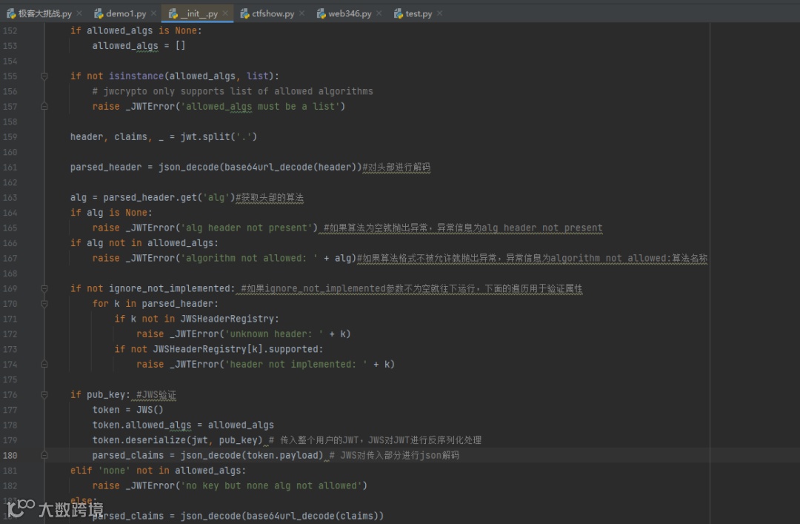Click "elif 'none' not in allowed_algs:" line
Screen dimensions: 800x524
pos(159,471)
